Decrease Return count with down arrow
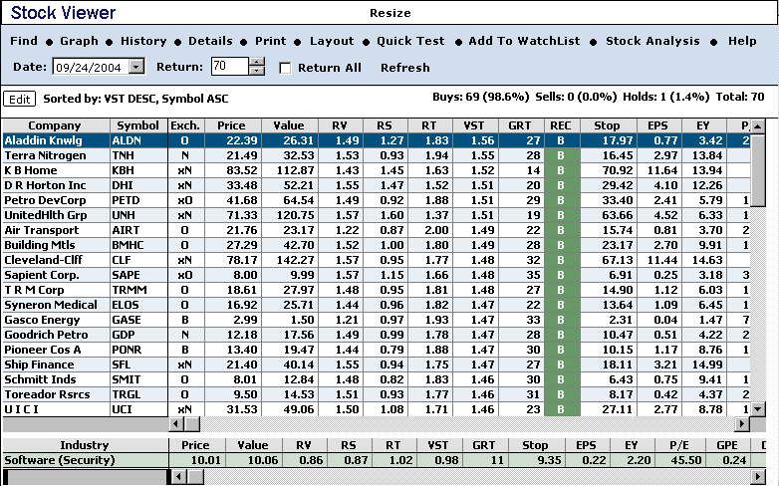779x486 pixels. (x=257, y=72)
